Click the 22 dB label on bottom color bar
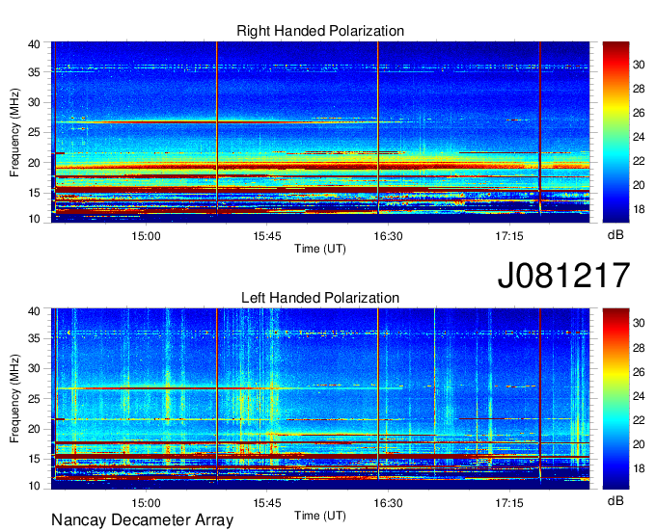Viewport: 656px width, 532px height. pos(639,420)
